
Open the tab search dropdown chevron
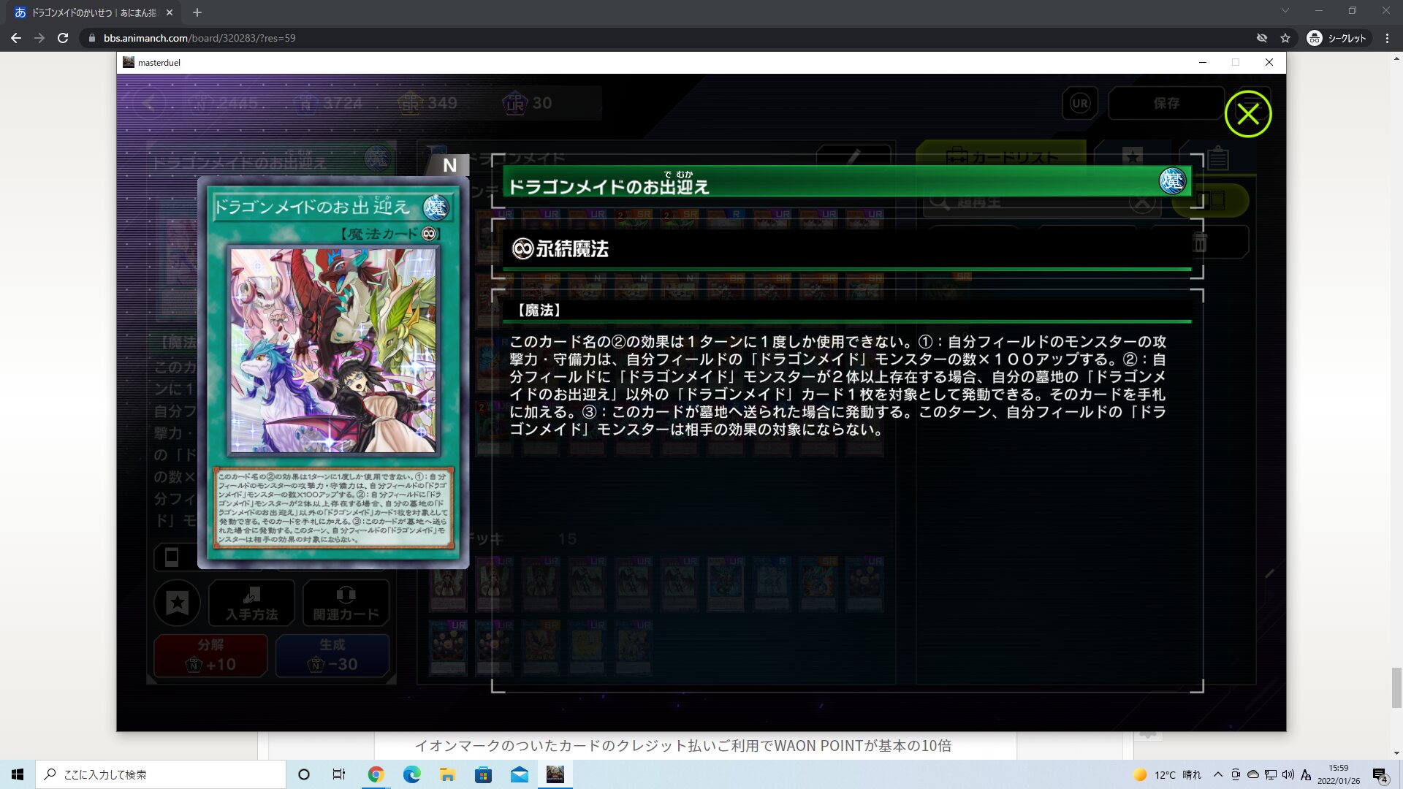click(x=1285, y=11)
